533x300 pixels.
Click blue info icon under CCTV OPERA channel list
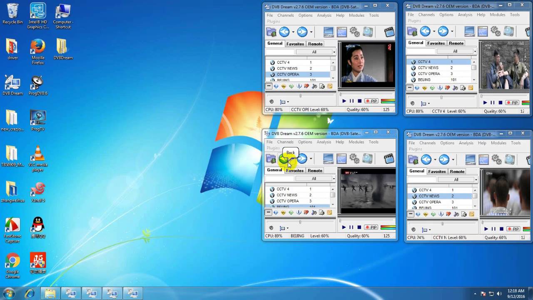pos(299,86)
